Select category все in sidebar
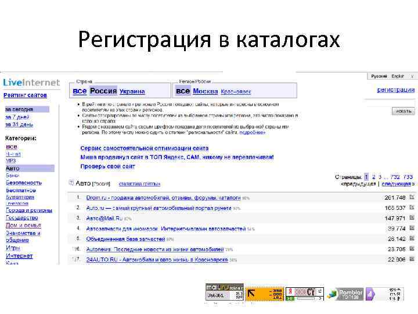This screenshot has width=418, height=314. coord(12,147)
